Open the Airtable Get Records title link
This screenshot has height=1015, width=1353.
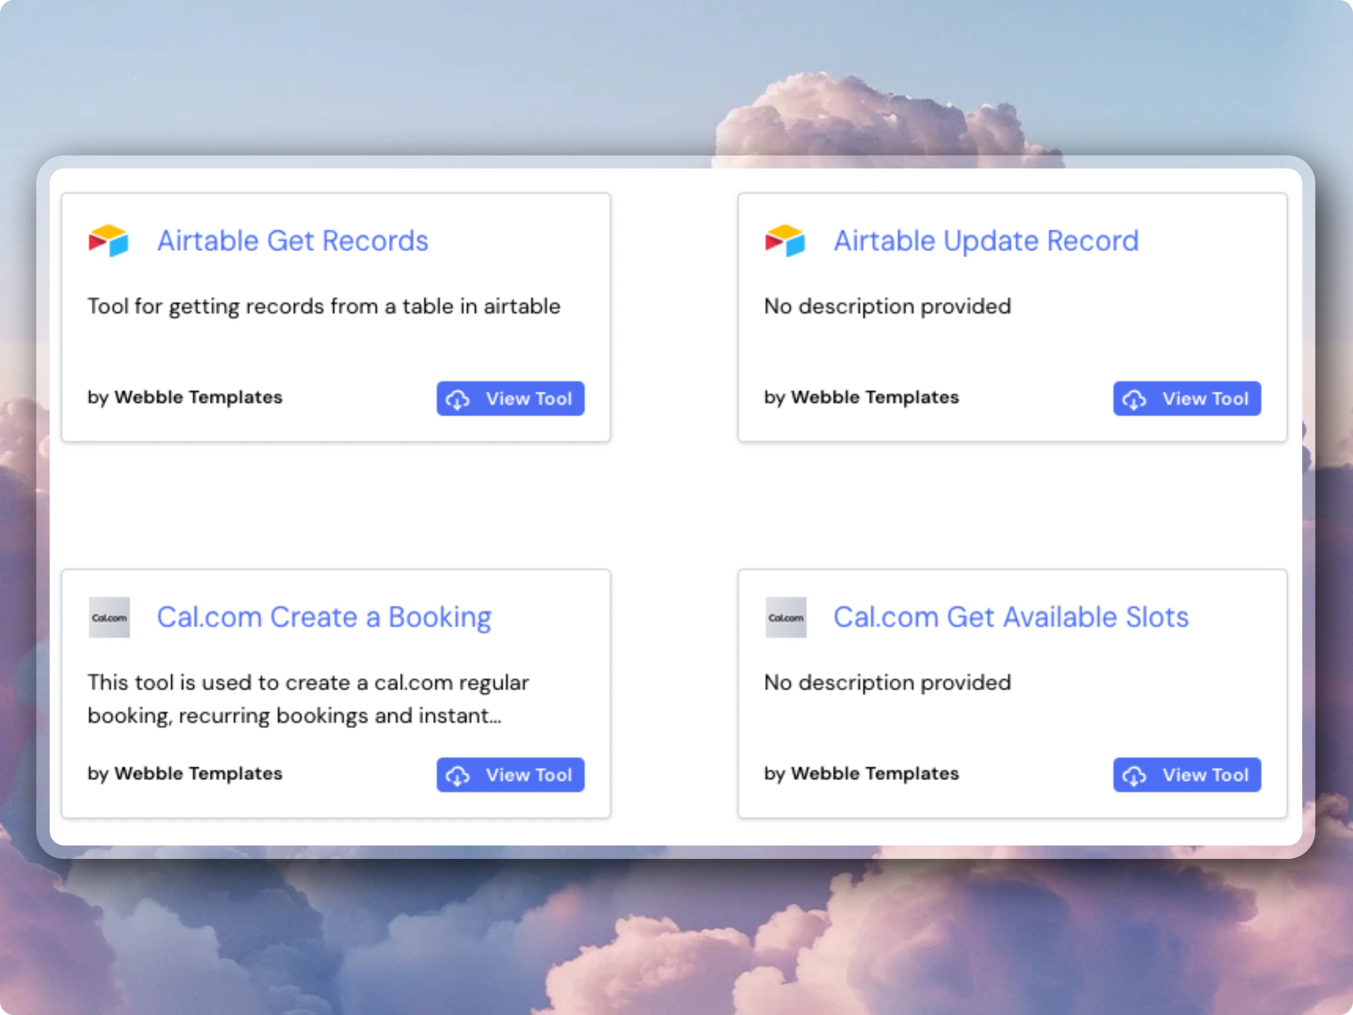(x=292, y=241)
